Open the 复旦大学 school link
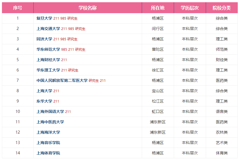Screen dimensions: 240x160 [x=44, y=18]
